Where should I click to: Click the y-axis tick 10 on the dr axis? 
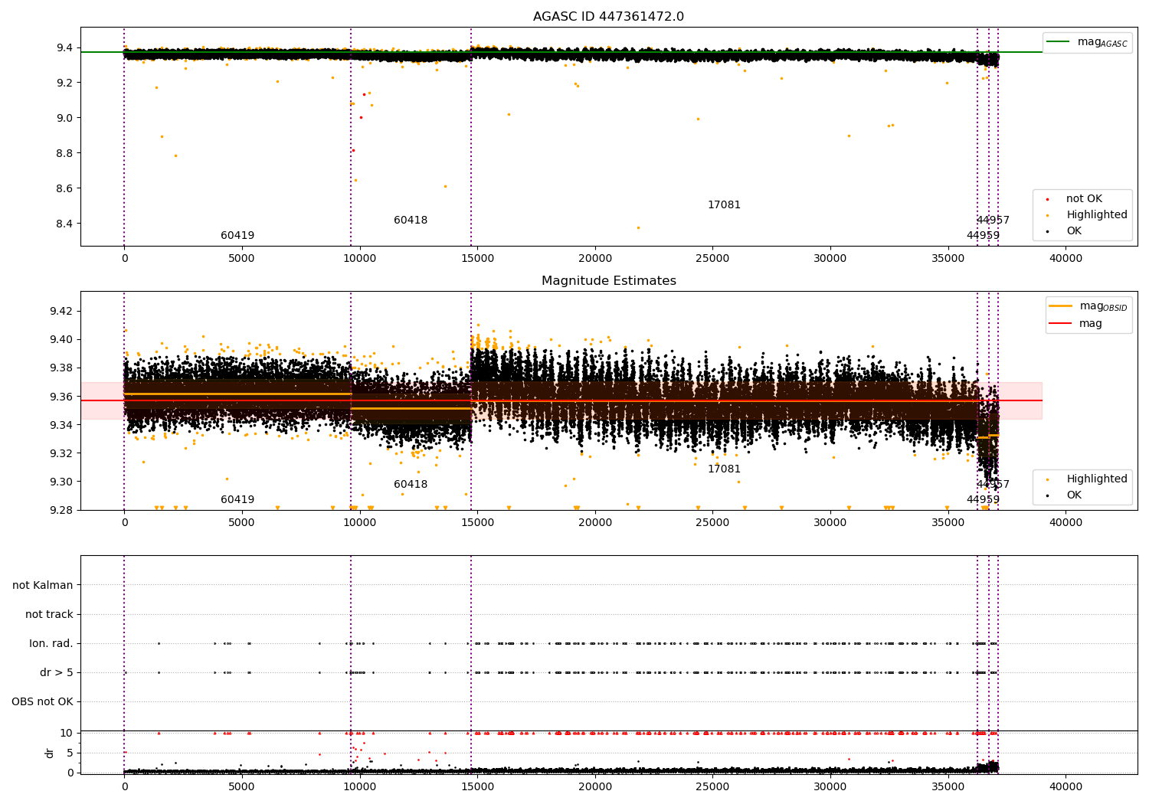pos(67,734)
